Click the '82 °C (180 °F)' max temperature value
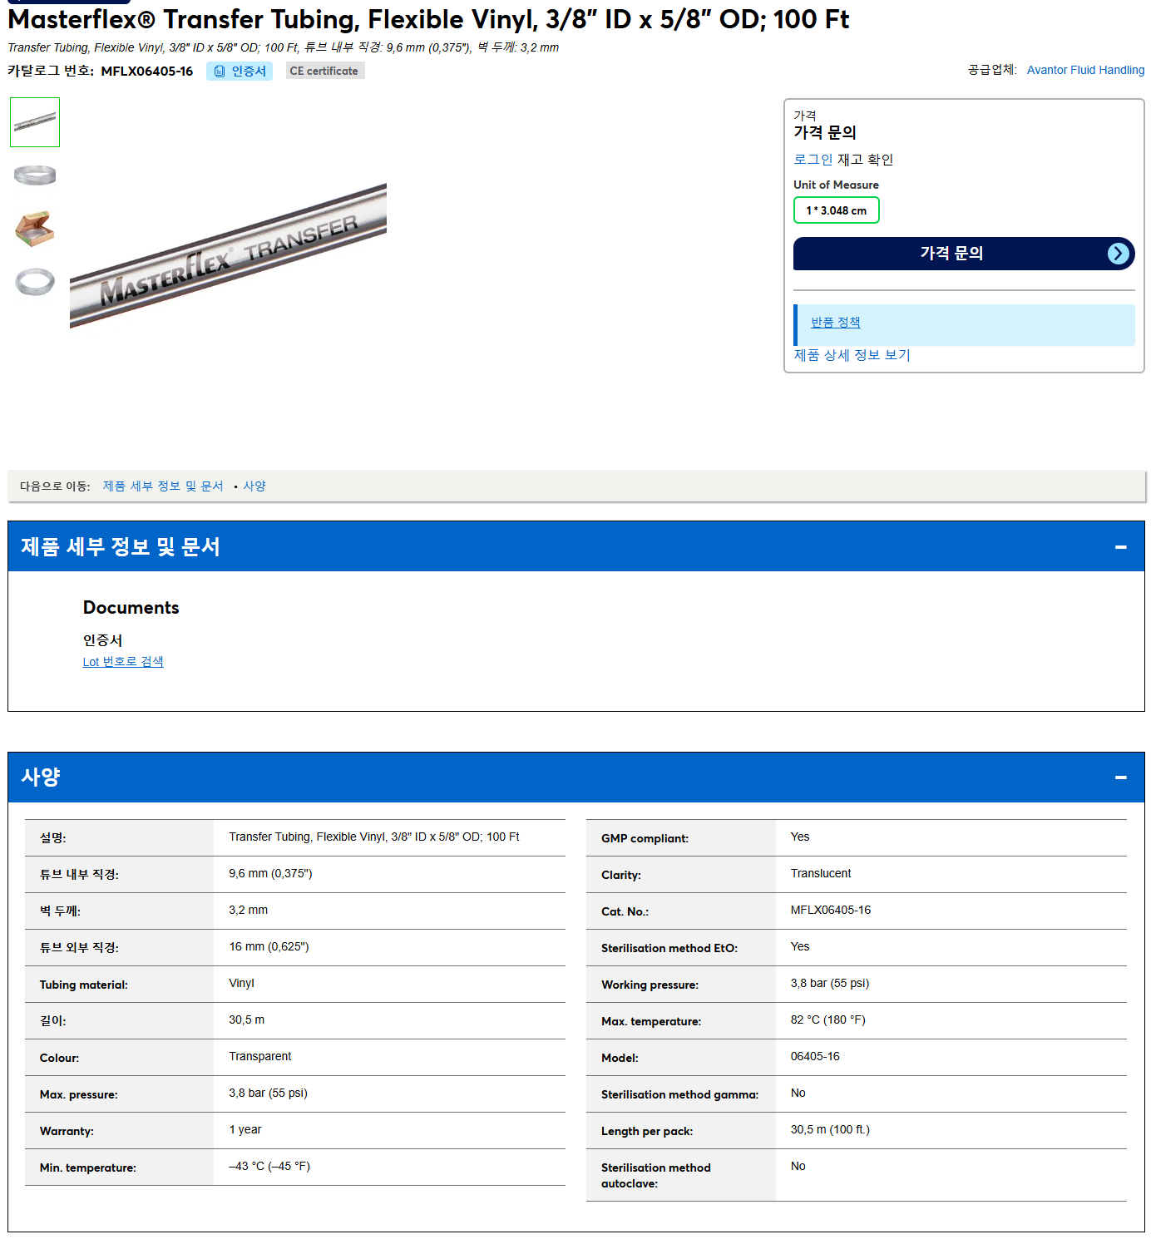 coord(827,1019)
